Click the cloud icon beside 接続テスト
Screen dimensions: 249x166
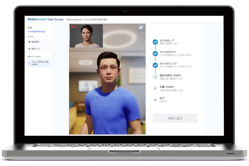click(x=29, y=49)
